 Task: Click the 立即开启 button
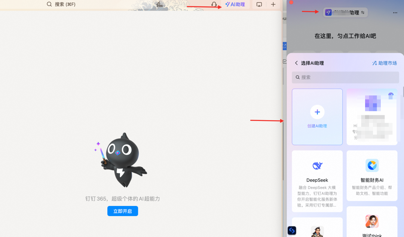(123, 211)
